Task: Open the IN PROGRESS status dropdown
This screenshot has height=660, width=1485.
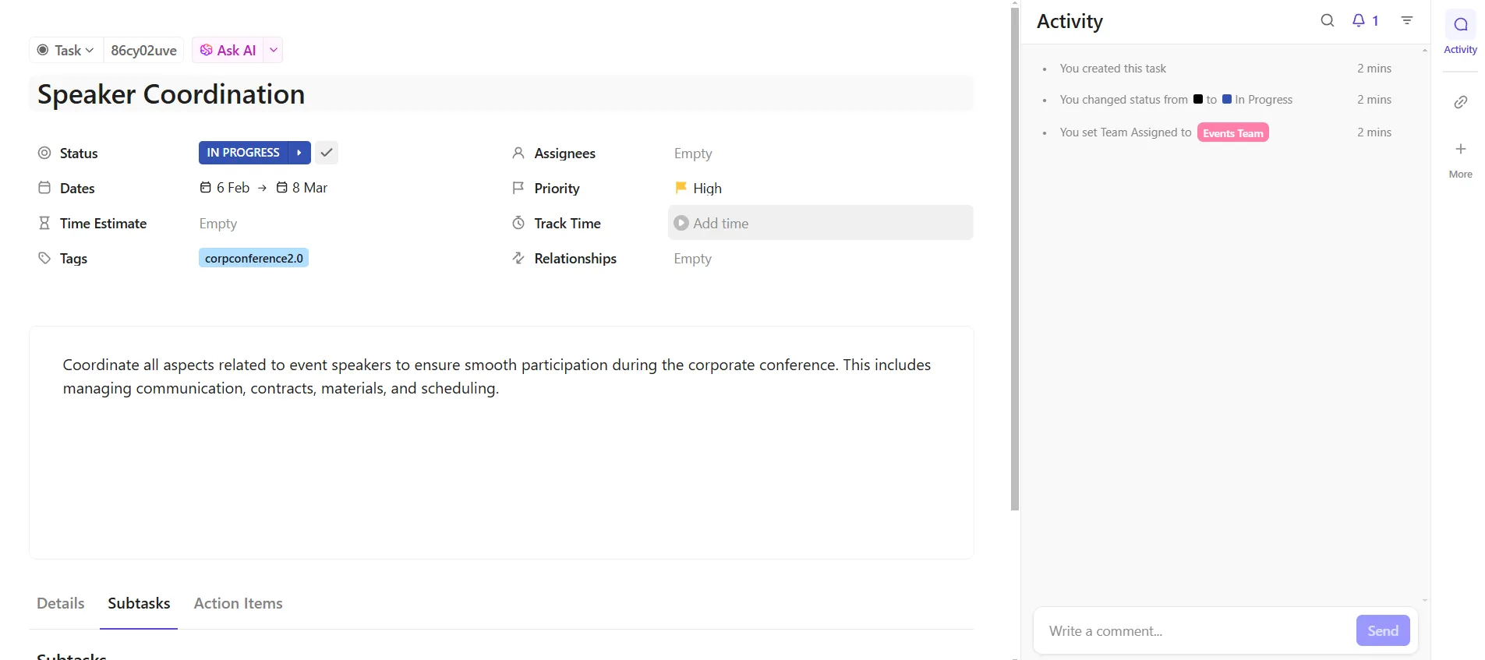Action: point(243,153)
